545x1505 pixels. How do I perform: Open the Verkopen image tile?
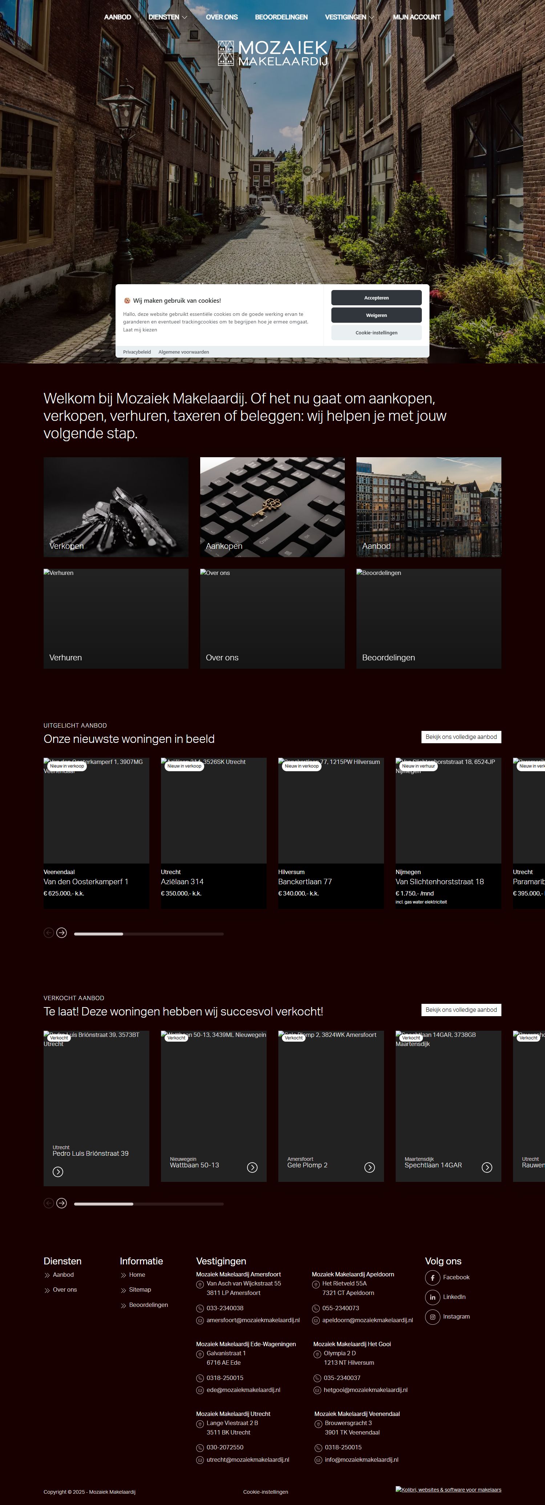(116, 507)
